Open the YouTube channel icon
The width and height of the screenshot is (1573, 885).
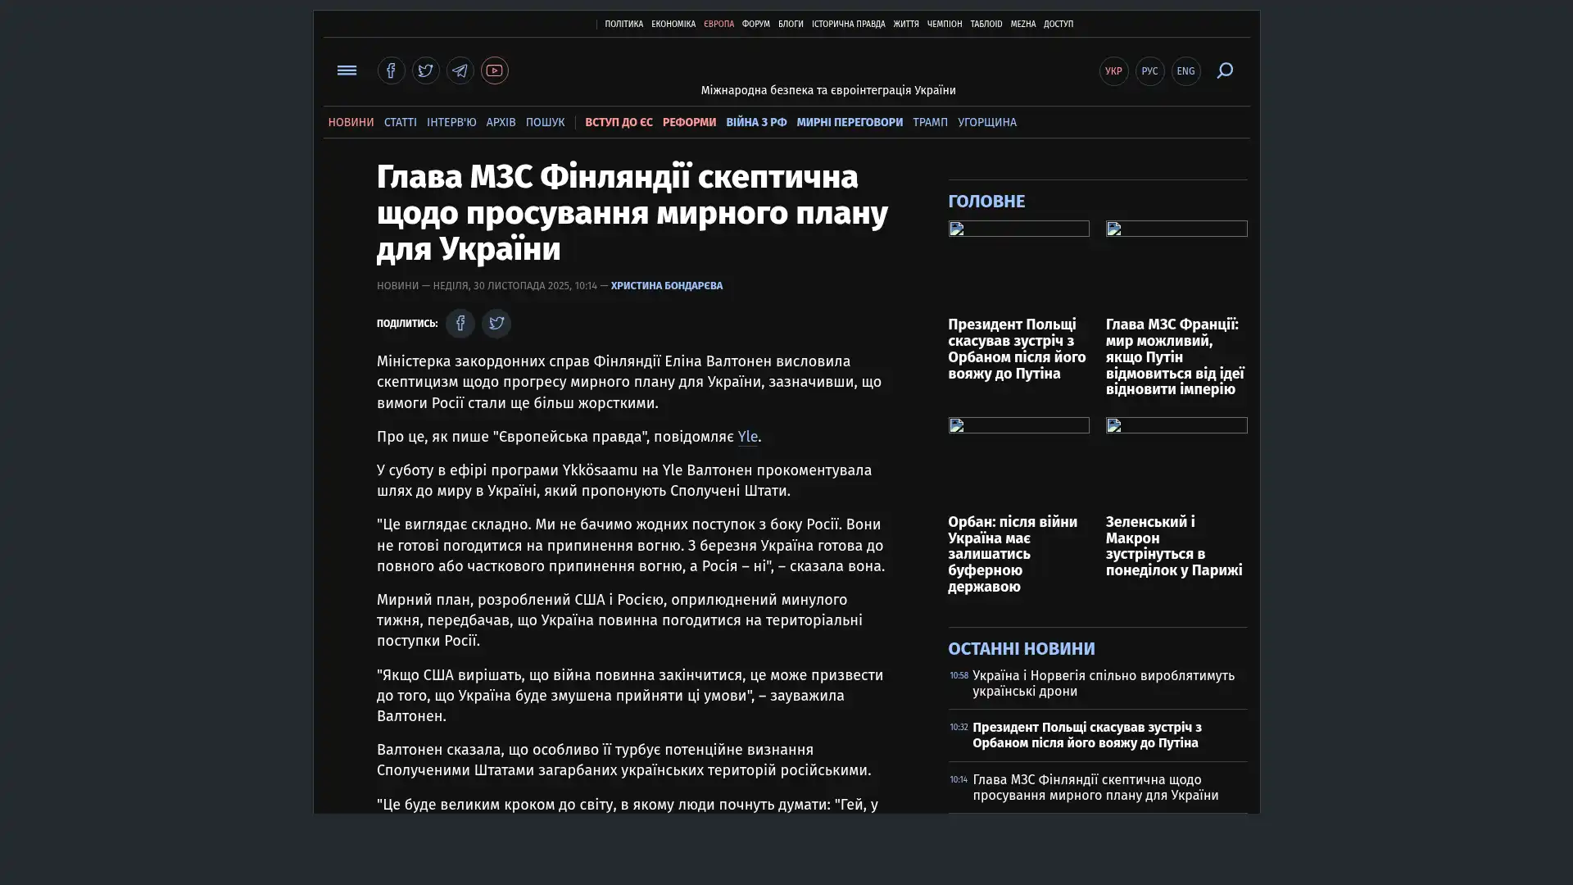[x=494, y=70]
